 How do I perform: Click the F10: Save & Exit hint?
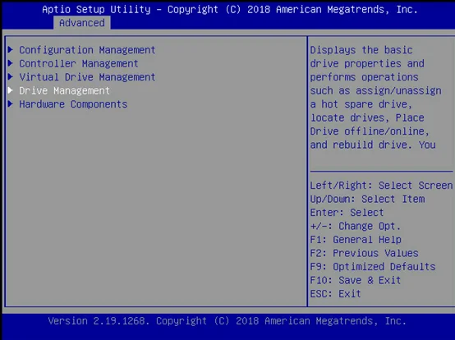[x=356, y=280]
